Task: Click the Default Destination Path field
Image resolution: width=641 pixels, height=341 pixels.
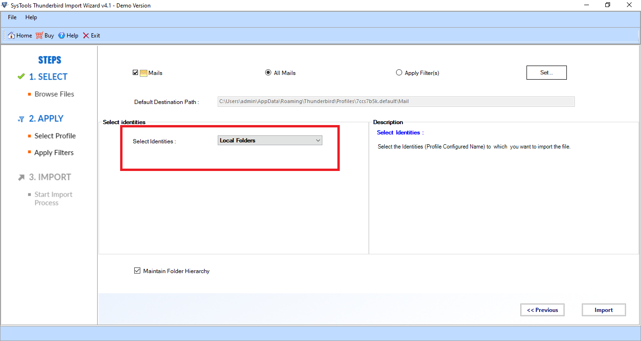Action: pos(396,102)
